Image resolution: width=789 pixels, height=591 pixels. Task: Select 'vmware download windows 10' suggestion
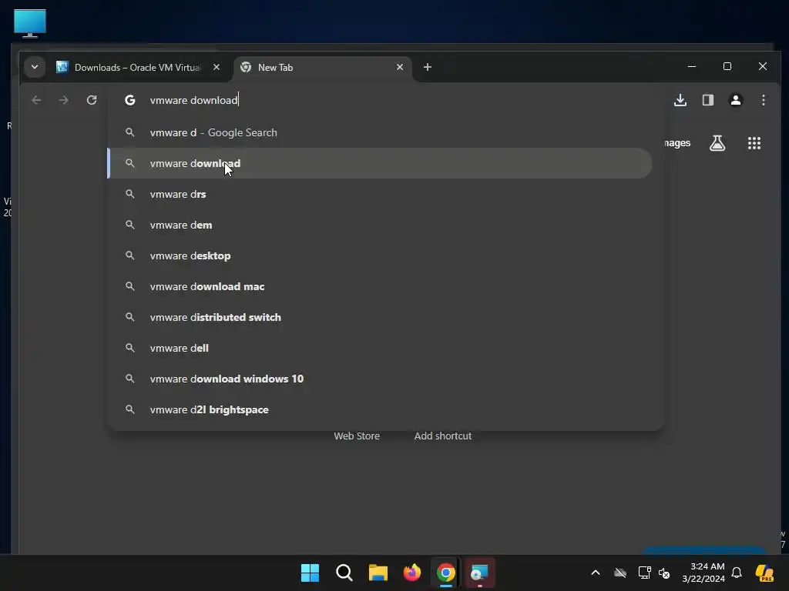click(x=381, y=379)
